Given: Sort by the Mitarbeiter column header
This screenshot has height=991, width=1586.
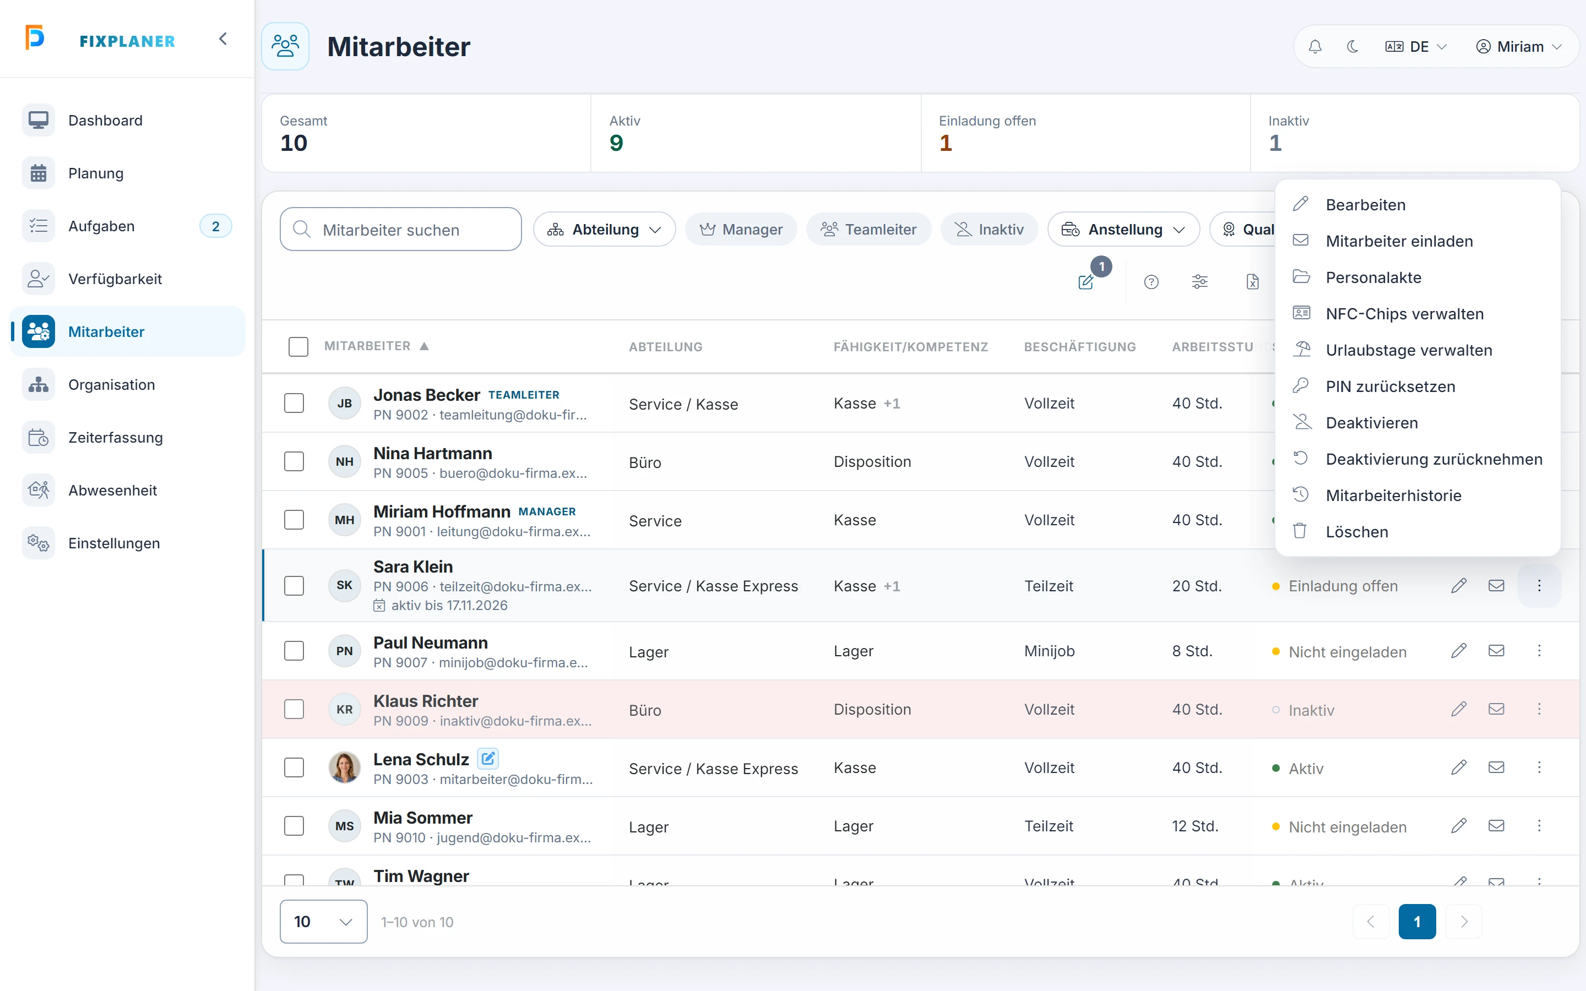Looking at the screenshot, I should tap(376, 346).
